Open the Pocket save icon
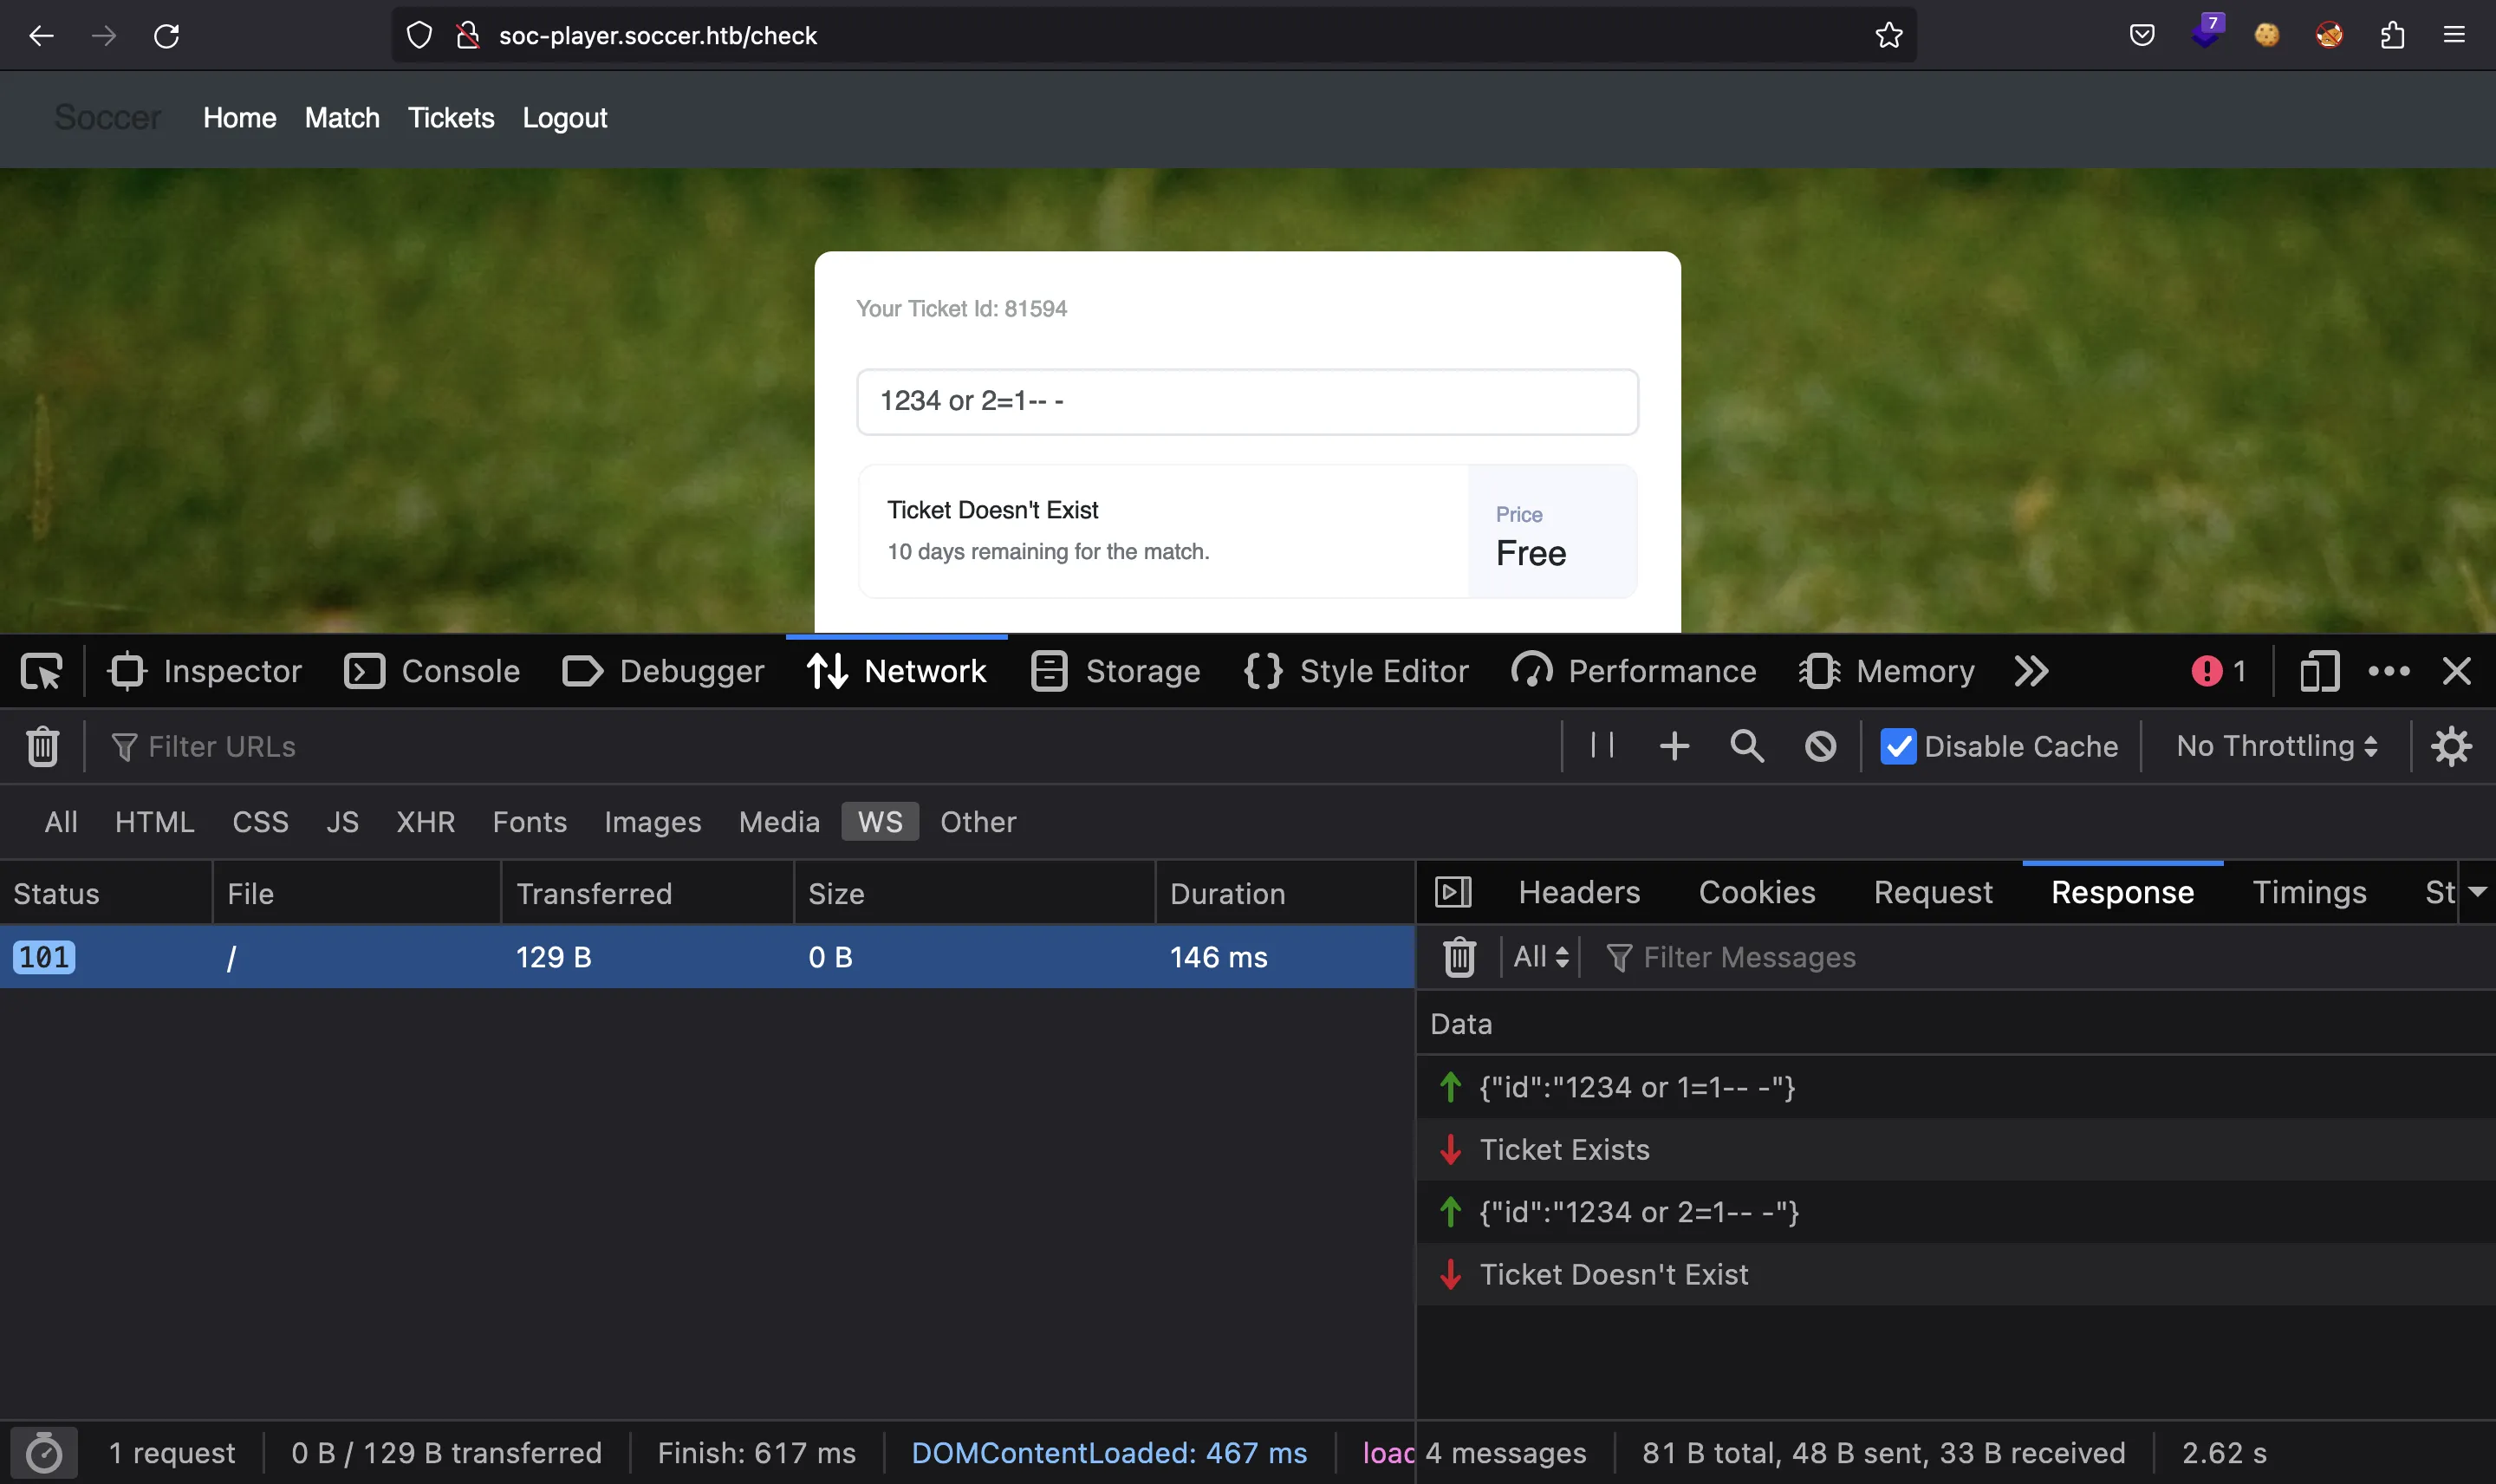The width and height of the screenshot is (2496, 1484). pos(2142,36)
